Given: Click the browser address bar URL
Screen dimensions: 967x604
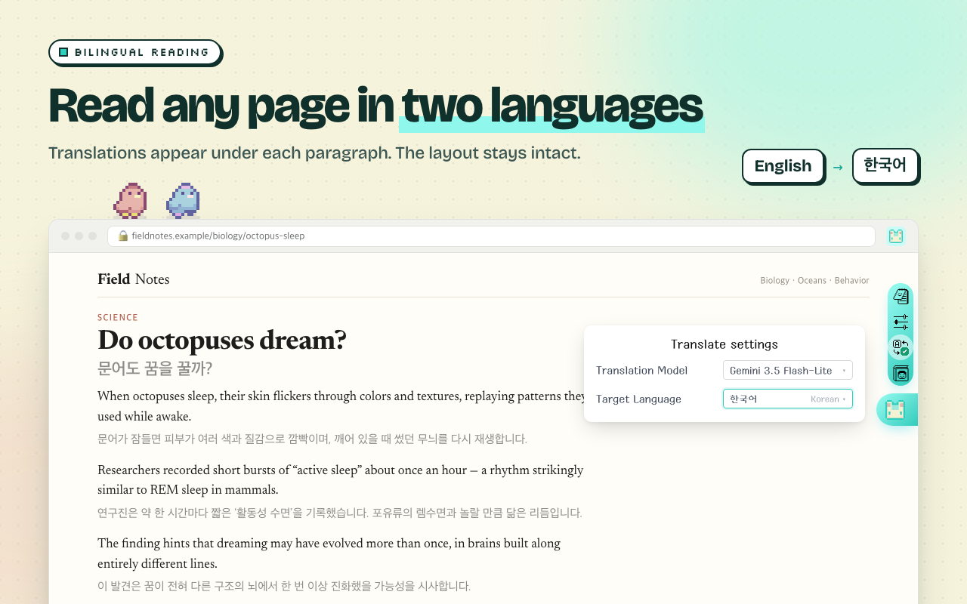Looking at the screenshot, I should [218, 236].
